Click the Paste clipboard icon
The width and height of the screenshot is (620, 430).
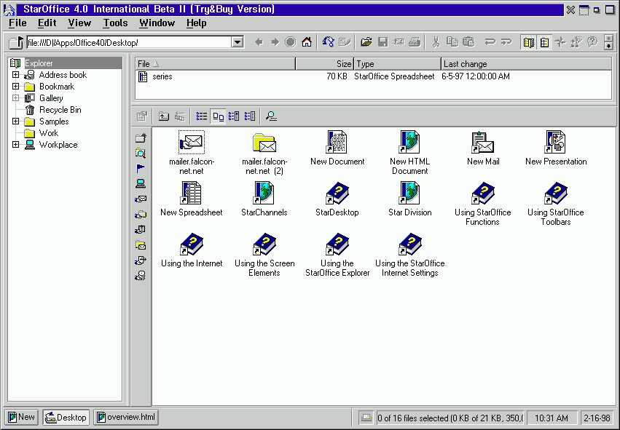coord(468,42)
